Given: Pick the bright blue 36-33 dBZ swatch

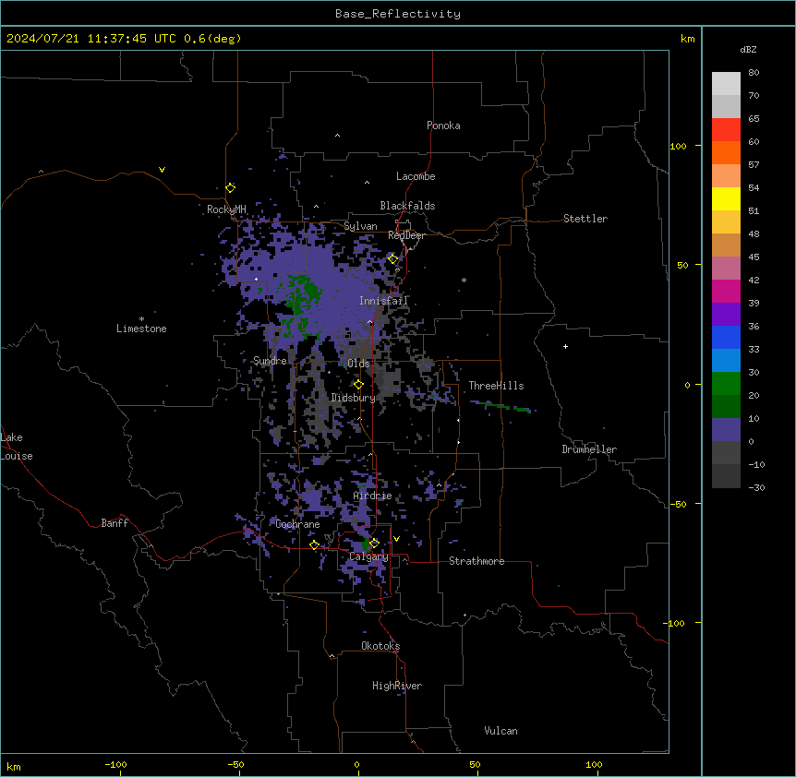Looking at the screenshot, I should pyautogui.click(x=726, y=337).
